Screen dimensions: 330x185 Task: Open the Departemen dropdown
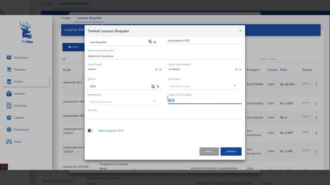coord(123,102)
